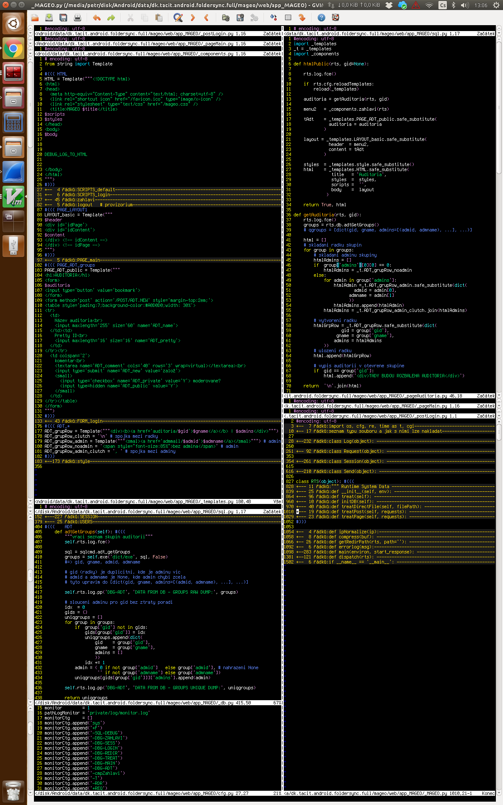This screenshot has height=805, width=503.
Task: Click the Save current file toolbar icon
Action: 49,18
